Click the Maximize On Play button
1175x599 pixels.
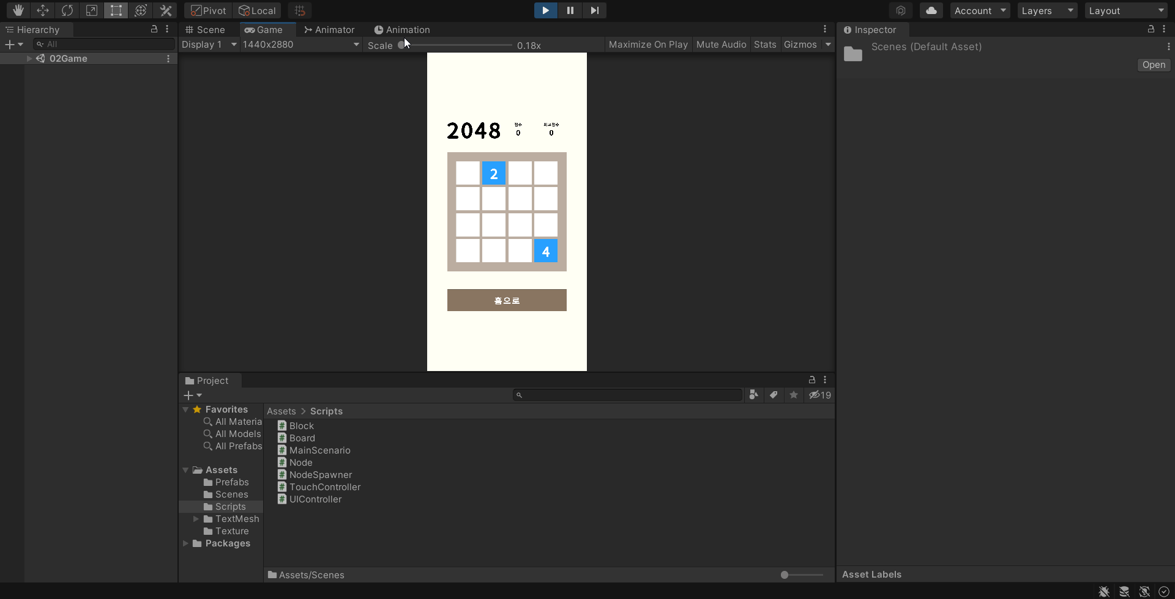(647, 44)
